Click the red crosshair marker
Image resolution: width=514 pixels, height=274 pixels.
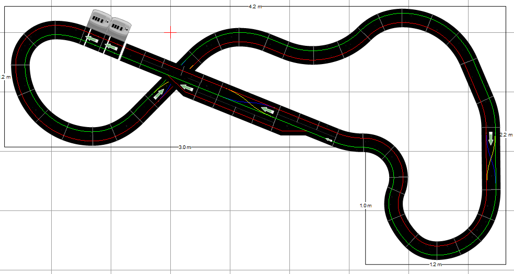170,32
